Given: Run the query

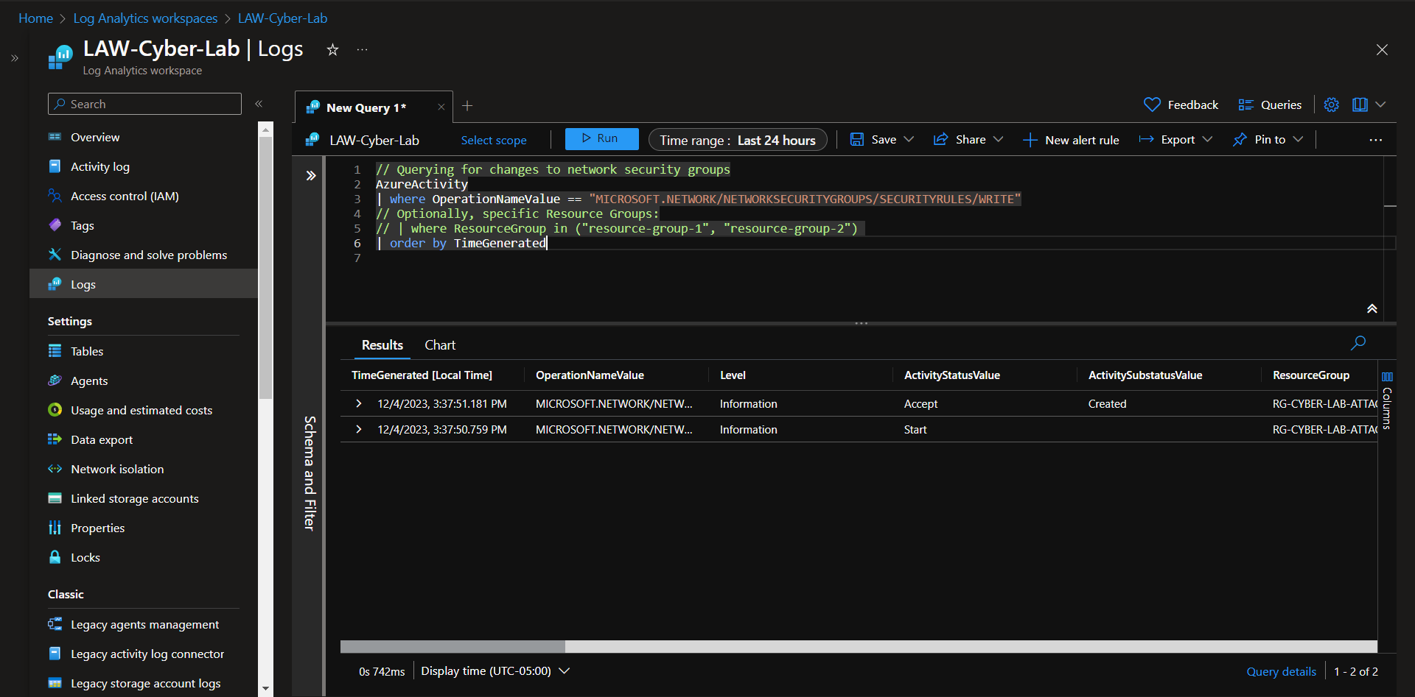Looking at the screenshot, I should pyautogui.click(x=601, y=138).
